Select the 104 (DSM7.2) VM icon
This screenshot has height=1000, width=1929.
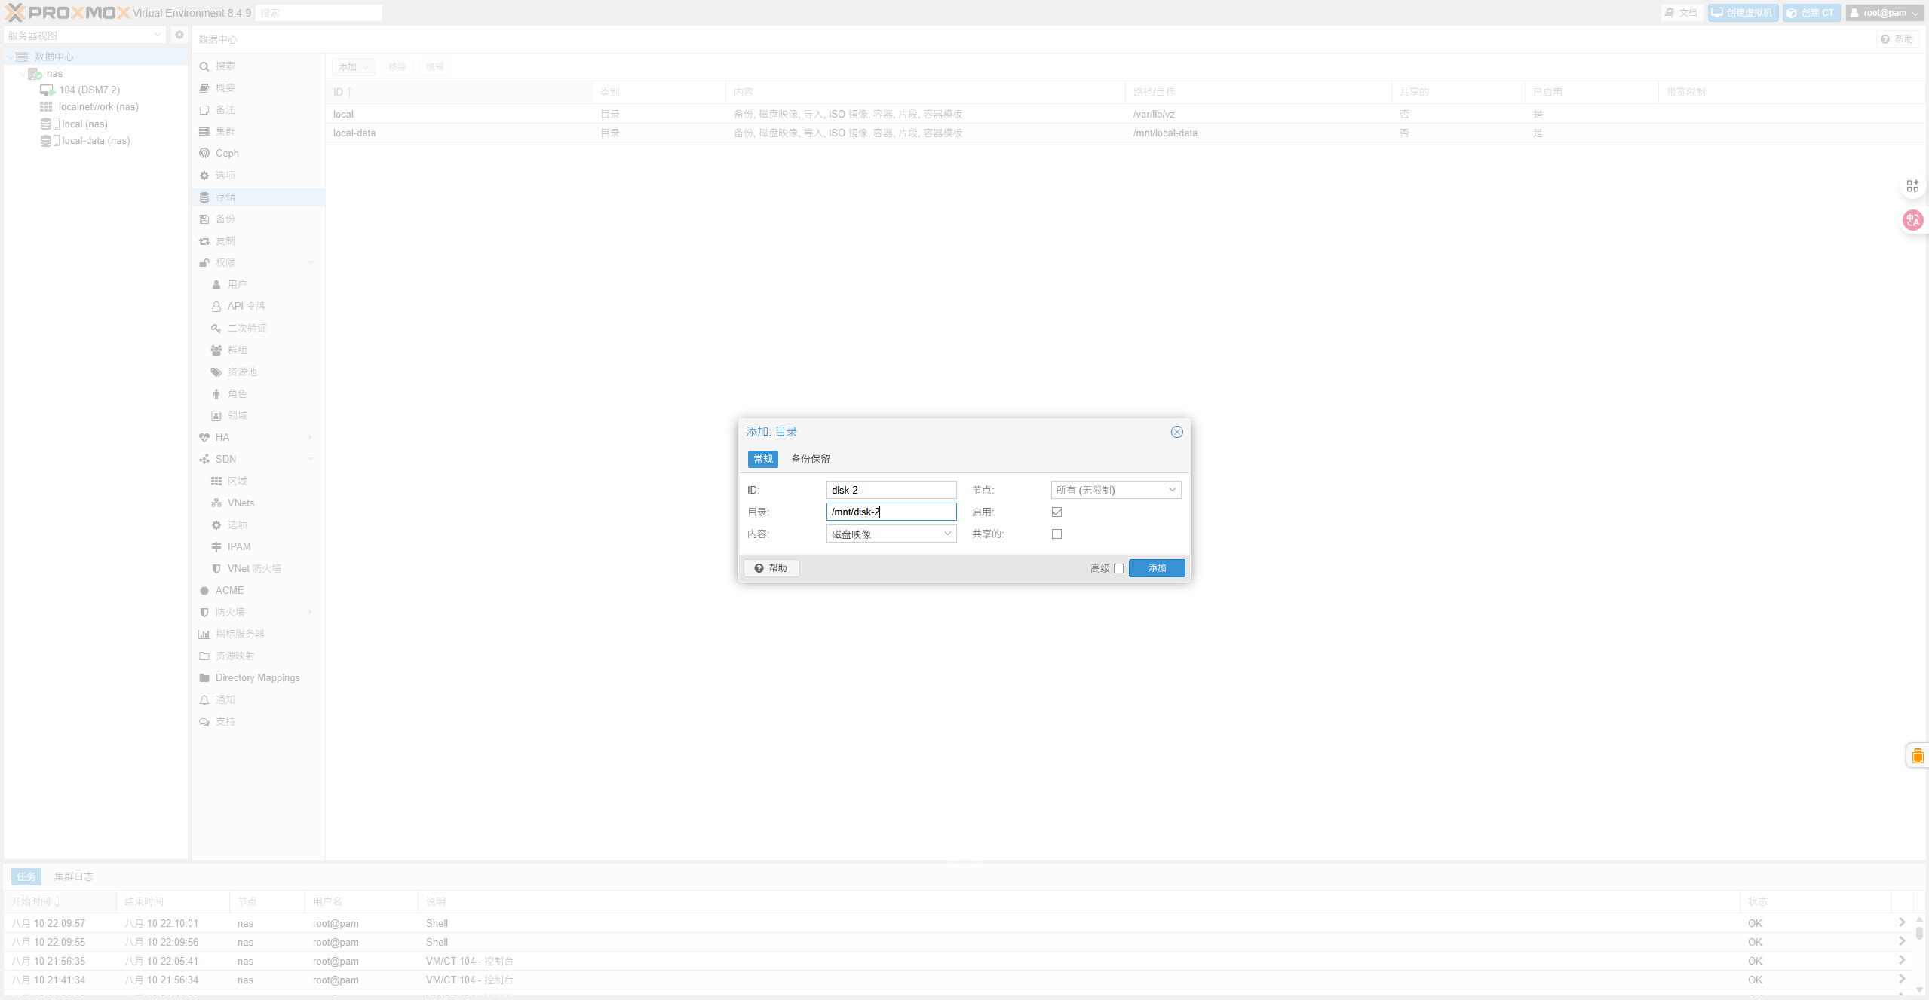coord(47,90)
